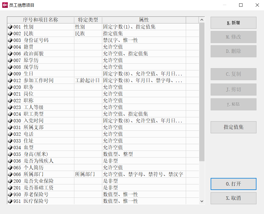Confirm with the O.打开 button
The image size is (264, 214).
tap(233, 184)
